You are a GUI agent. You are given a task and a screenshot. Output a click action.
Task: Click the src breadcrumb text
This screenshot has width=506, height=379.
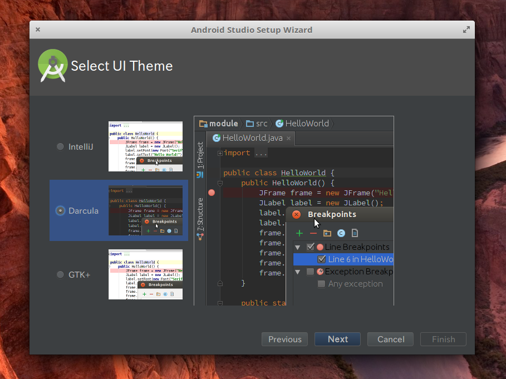pos(262,124)
